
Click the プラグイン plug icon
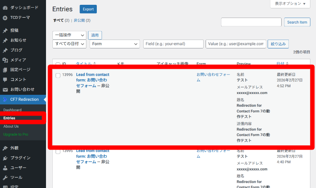click(5, 158)
